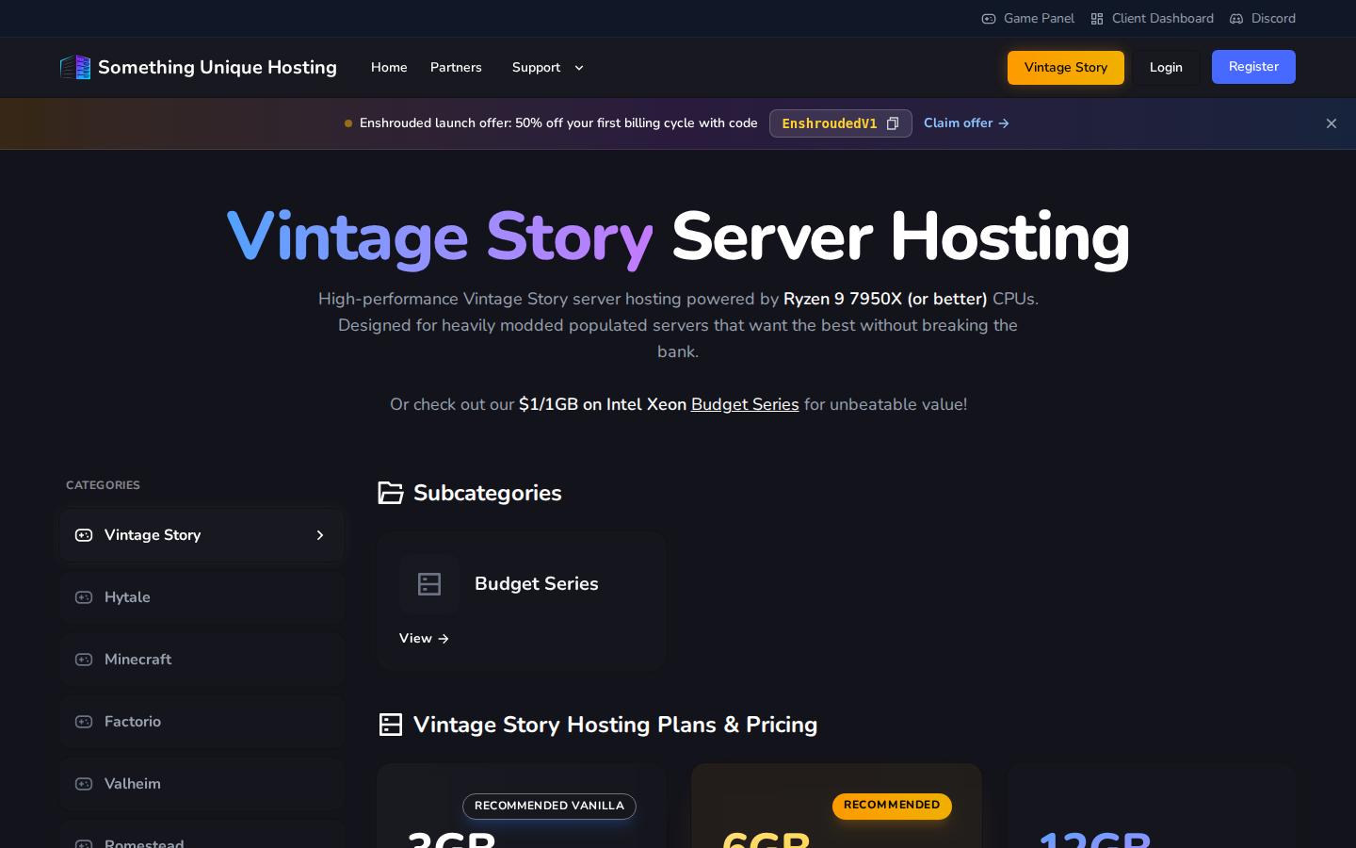Select the Hytale category
Image resolution: width=1356 pixels, height=848 pixels.
(202, 597)
